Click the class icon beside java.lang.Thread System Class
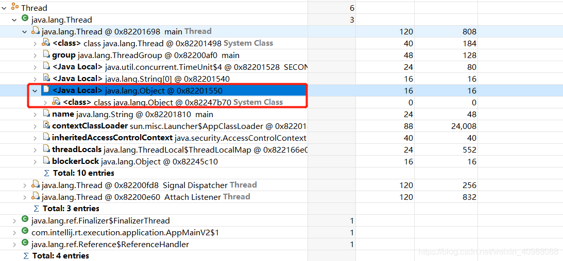This screenshot has height=261, width=563. (x=46, y=43)
